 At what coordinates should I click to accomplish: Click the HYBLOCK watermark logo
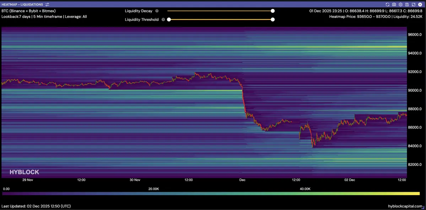(x=24, y=172)
